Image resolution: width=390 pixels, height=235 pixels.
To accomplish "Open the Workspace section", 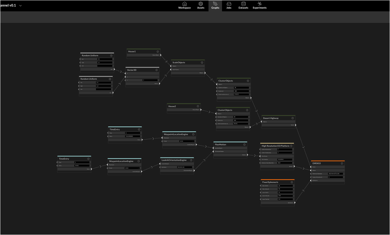I will (184, 6).
